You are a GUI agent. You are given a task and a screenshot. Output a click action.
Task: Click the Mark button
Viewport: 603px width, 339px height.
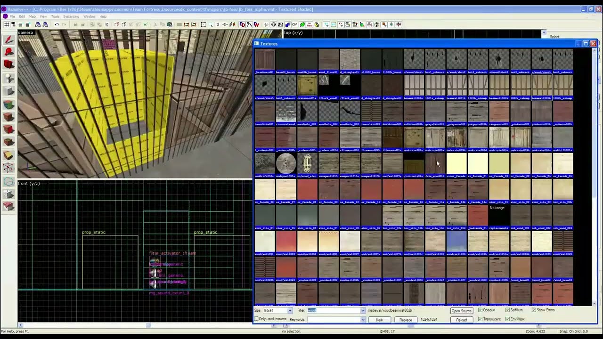(379, 320)
